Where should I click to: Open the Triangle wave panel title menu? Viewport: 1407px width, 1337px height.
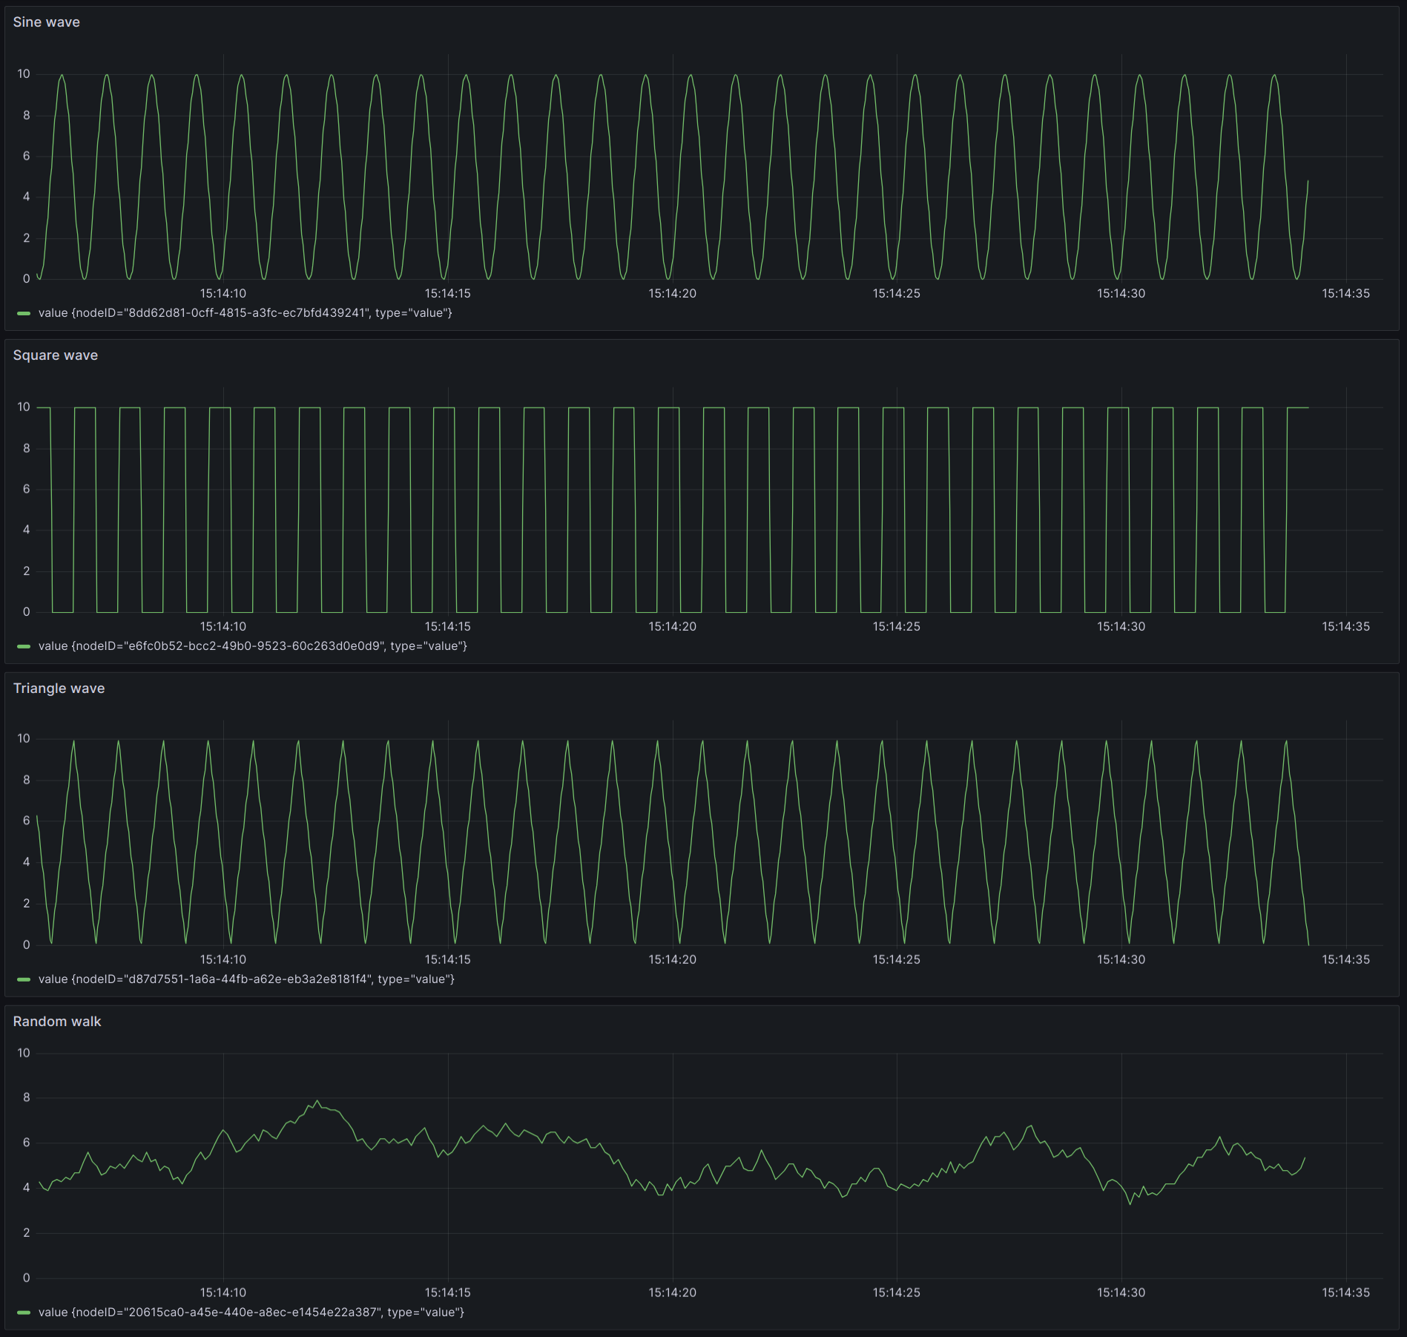59,689
